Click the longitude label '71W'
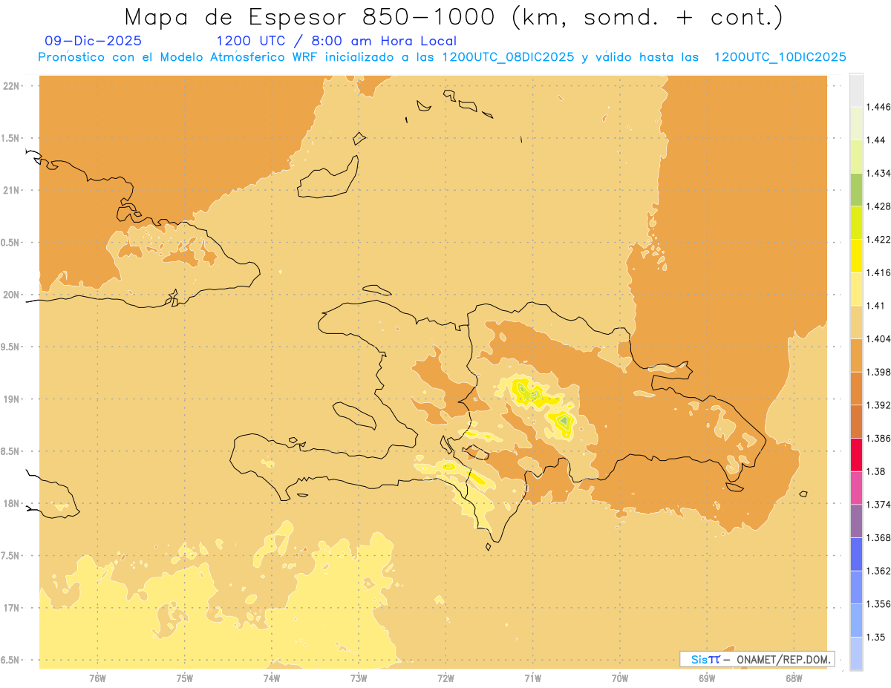Image resolution: width=891 pixels, height=688 pixels. coord(532,678)
